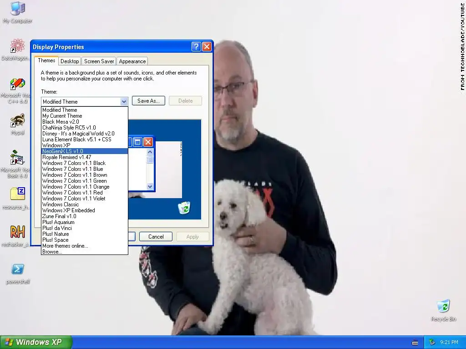Click the Save As... button
466x349 pixels.
[148, 101]
